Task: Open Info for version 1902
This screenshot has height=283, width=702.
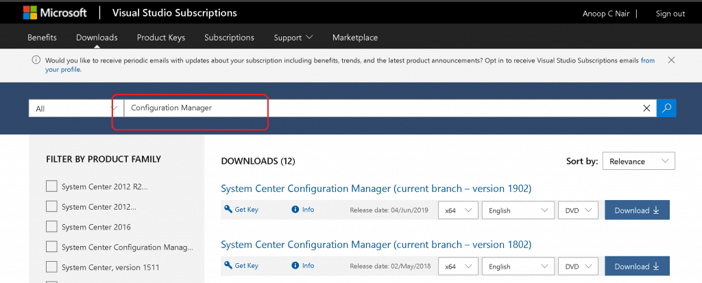Action: [303, 209]
